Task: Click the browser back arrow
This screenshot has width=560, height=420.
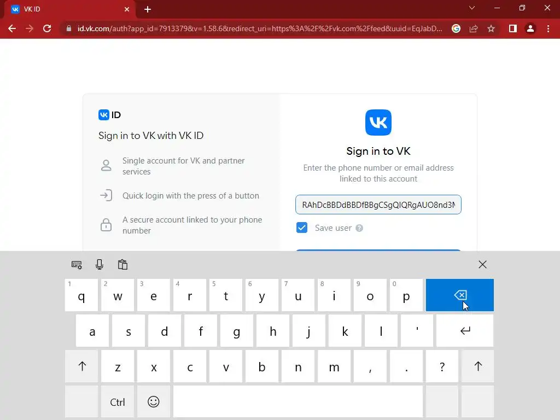Action: click(x=12, y=28)
